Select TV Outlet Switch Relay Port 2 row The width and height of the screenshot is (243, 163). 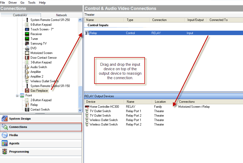click(x=164, y=116)
